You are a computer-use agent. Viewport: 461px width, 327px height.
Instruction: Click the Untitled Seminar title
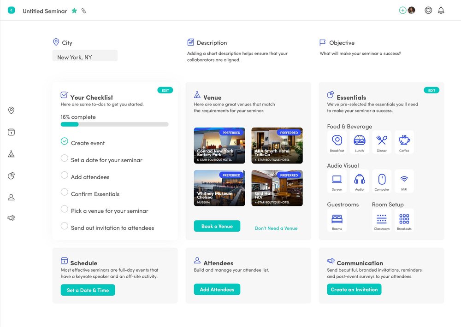tap(45, 11)
